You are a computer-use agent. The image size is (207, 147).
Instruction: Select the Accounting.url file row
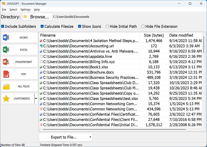[x=121, y=46]
